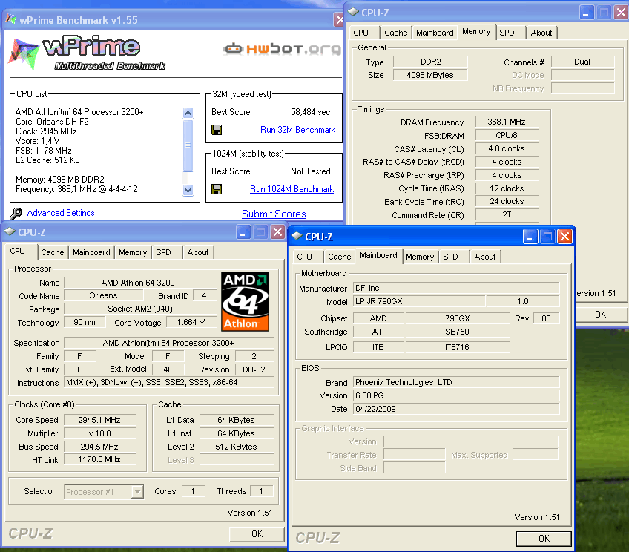Click the Model field LP JR 790GX
Image resolution: width=629 pixels, height=552 pixels.
pos(419,301)
